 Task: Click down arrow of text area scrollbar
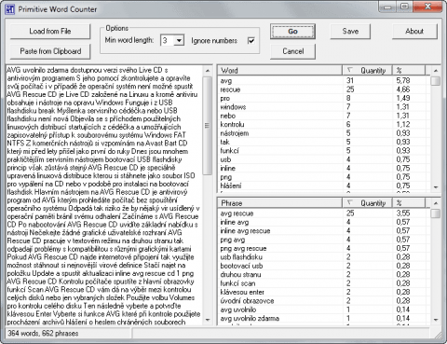point(208,320)
